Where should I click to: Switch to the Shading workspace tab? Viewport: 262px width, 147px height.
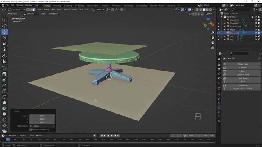[105, 5]
